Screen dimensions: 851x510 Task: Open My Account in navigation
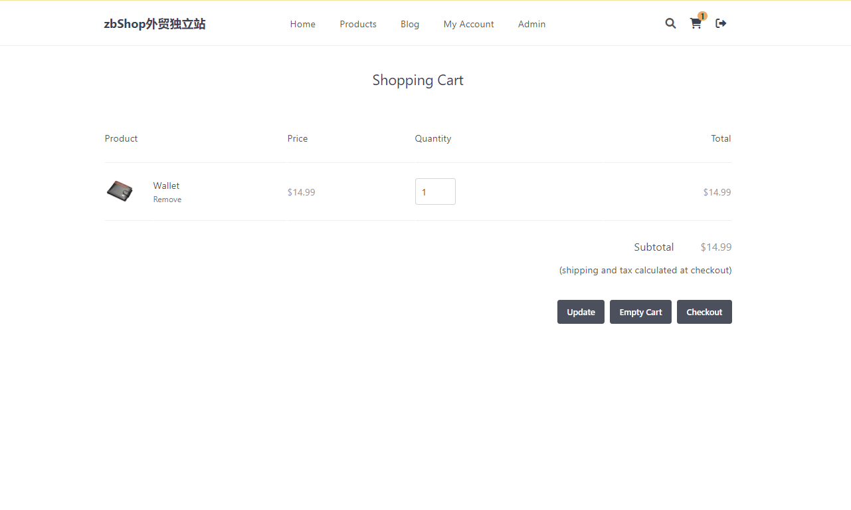[469, 24]
